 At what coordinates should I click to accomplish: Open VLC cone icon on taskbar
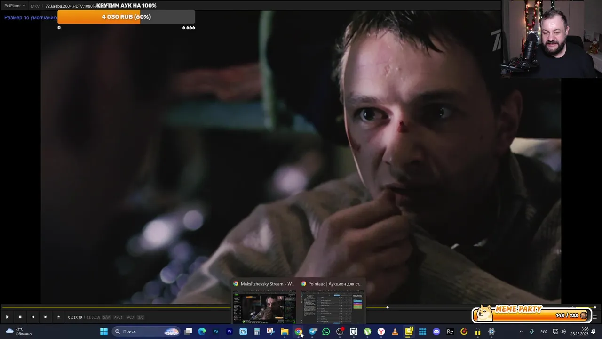click(x=395, y=331)
